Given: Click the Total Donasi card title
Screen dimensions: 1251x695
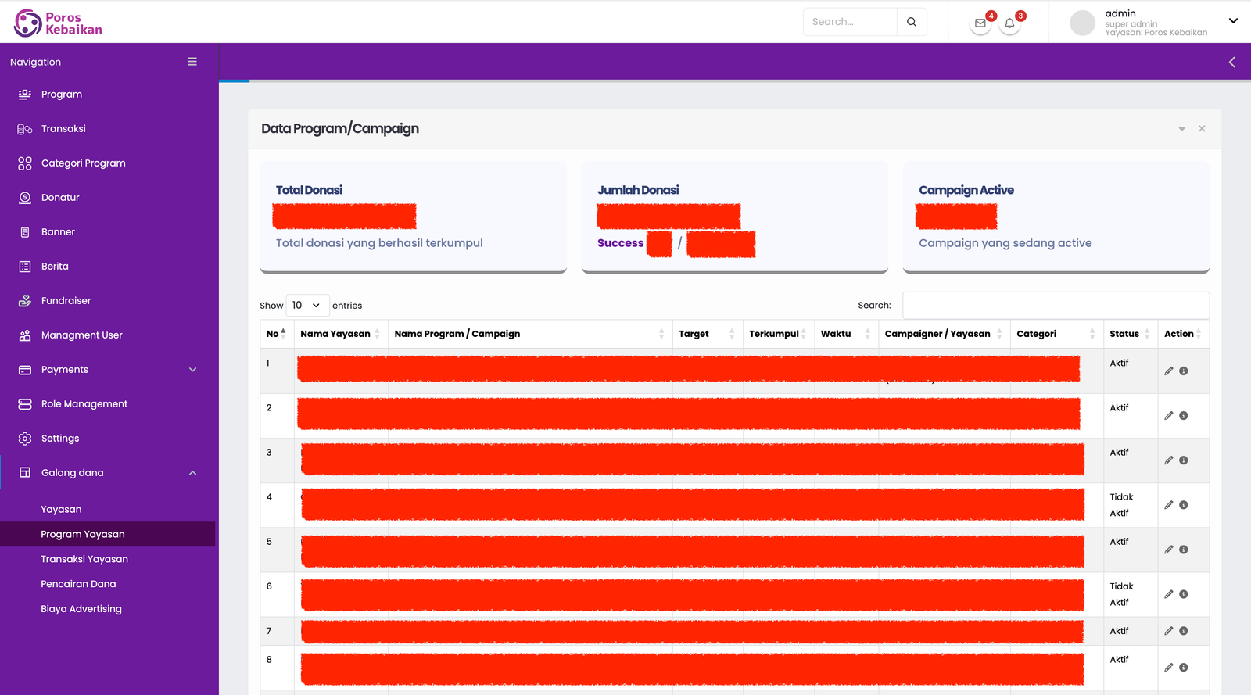Looking at the screenshot, I should 309,190.
